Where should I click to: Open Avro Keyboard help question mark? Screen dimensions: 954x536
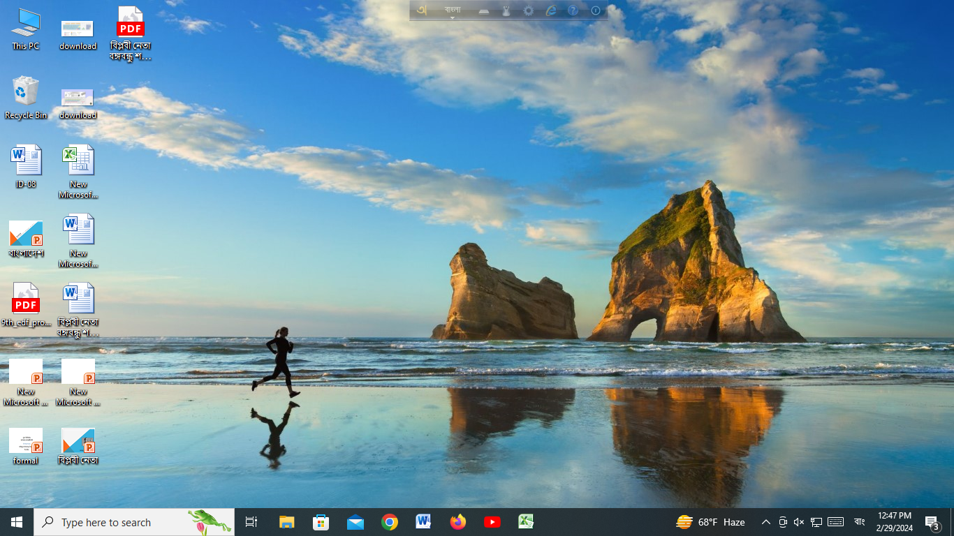click(x=573, y=11)
